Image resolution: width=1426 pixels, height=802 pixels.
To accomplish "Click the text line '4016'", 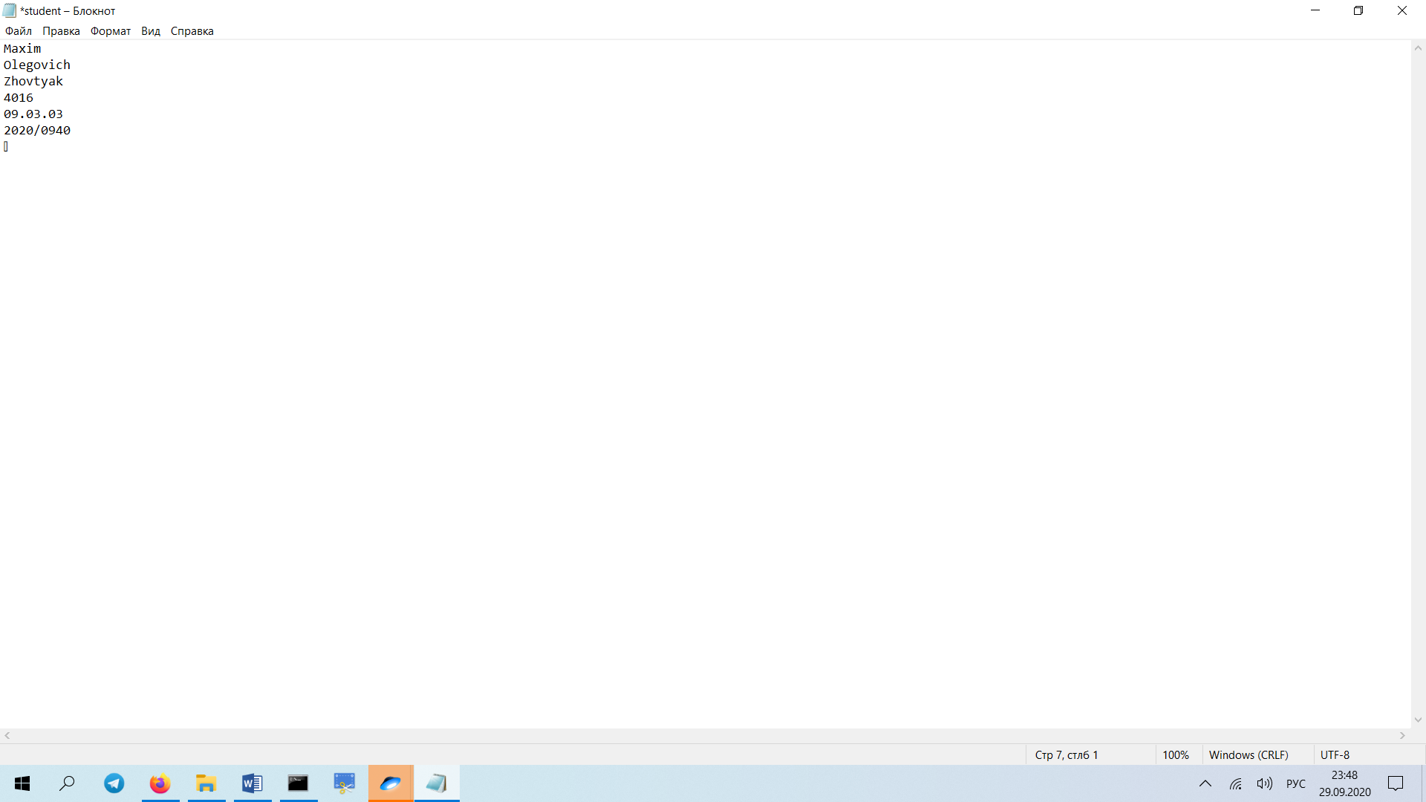I will 19,98.
